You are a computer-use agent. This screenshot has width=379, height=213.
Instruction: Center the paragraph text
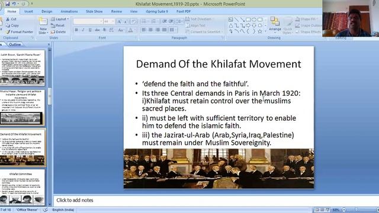(150, 30)
